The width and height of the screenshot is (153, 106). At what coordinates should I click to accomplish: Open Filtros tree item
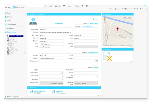coord(11,46)
